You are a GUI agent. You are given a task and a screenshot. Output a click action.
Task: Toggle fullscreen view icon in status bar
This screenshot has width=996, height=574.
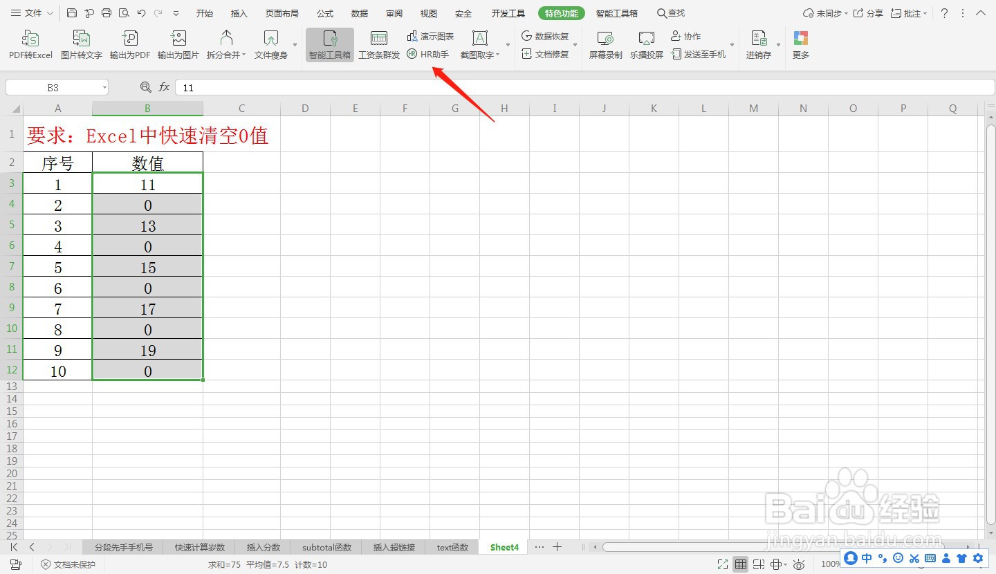(723, 564)
